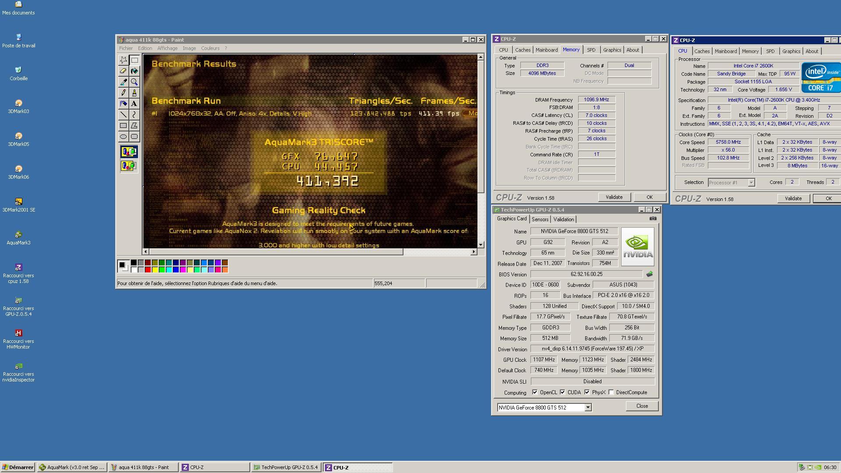Choose the opaque selection option in Paint
Viewport: 841px width, 473px height.
(x=129, y=152)
